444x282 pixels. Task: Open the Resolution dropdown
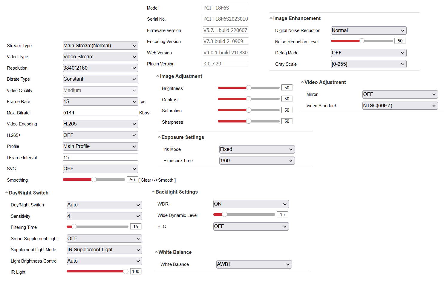coord(100,68)
